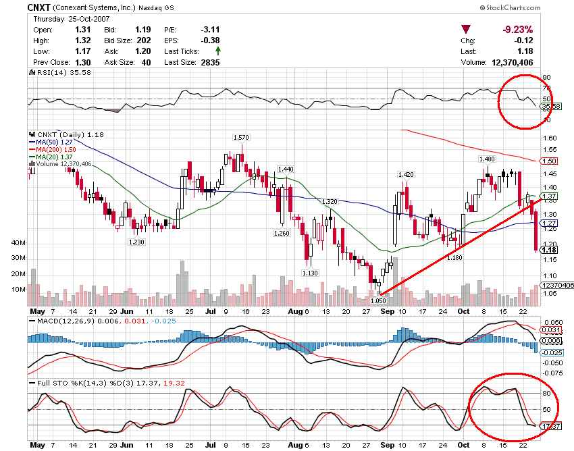Click the Chg value -0.12
This screenshot has width=574, height=451.
pyautogui.click(x=523, y=41)
